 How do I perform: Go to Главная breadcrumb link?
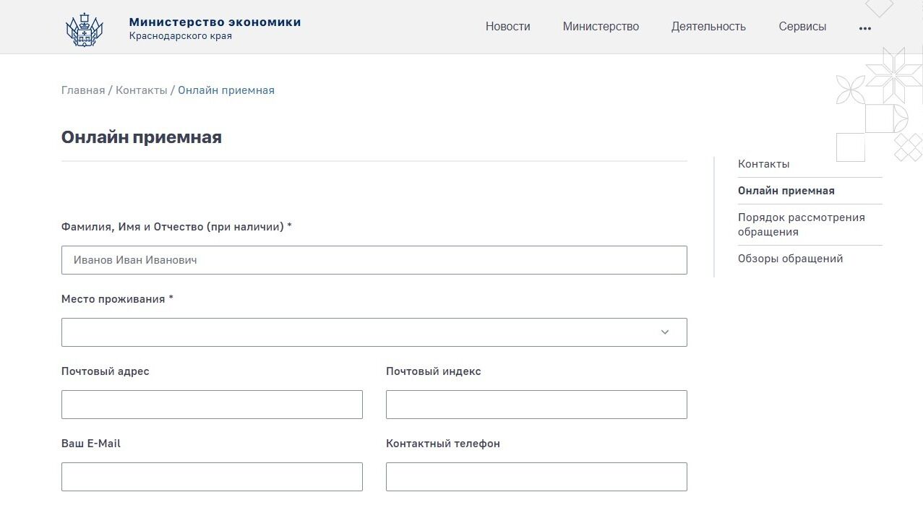[83, 90]
